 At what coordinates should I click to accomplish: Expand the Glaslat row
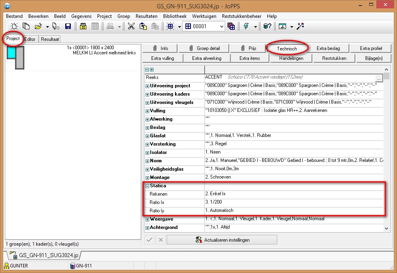coord(147,136)
